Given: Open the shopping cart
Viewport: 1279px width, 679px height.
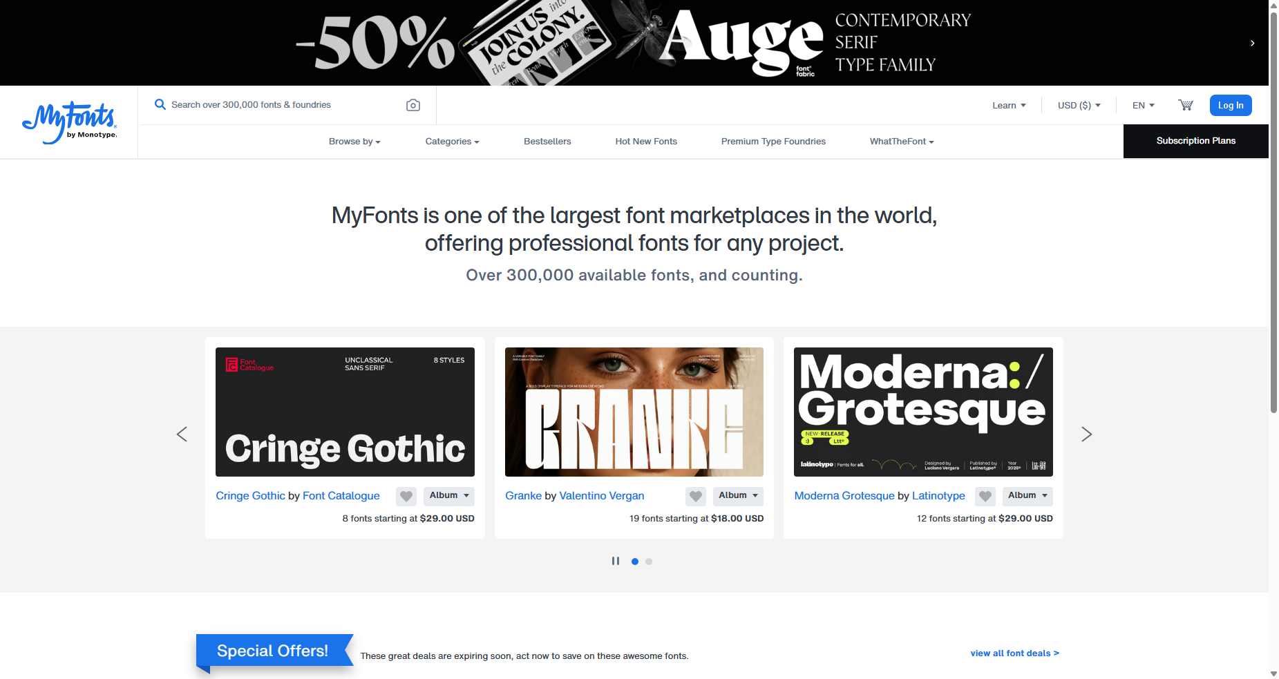Looking at the screenshot, I should (x=1186, y=105).
